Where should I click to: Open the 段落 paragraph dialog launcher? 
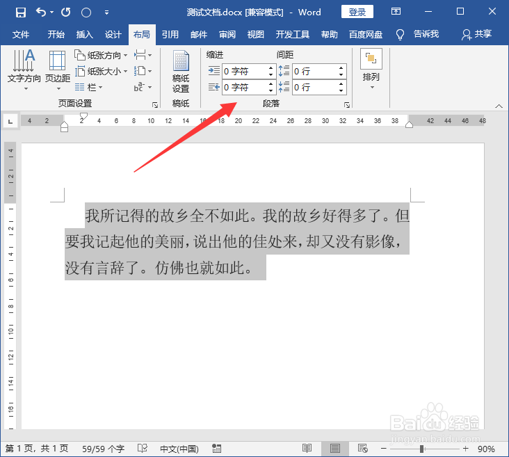pos(347,105)
